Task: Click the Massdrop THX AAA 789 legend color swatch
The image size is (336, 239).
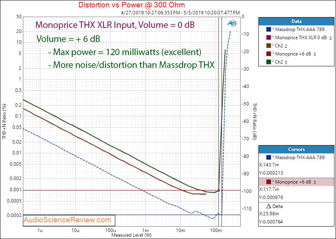Action: (x=268, y=29)
